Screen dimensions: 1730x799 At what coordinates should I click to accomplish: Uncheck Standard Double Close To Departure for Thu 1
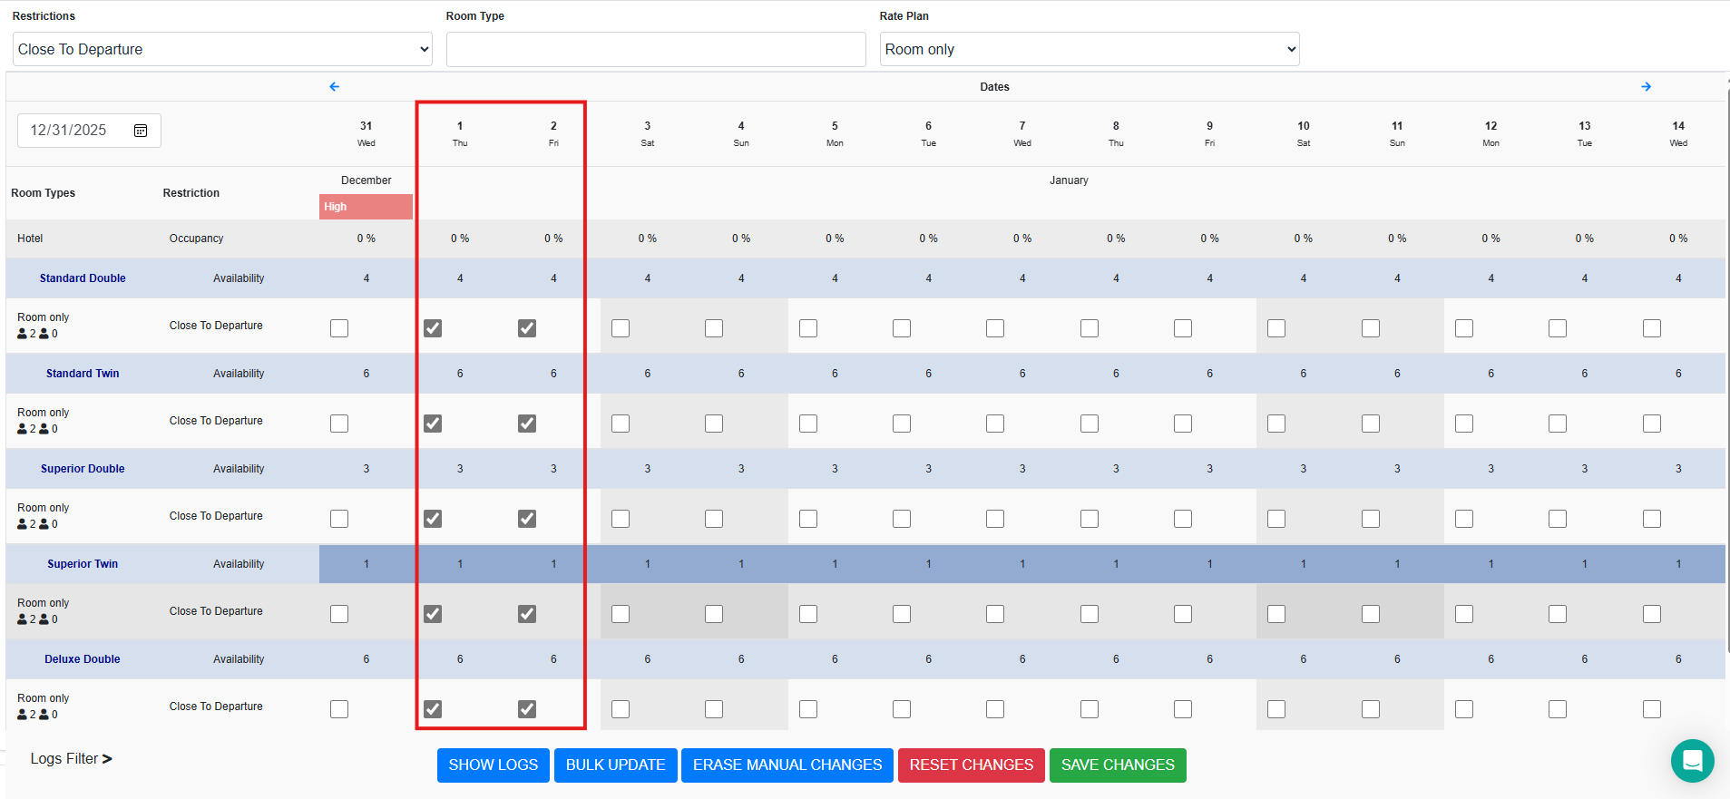[x=433, y=328]
